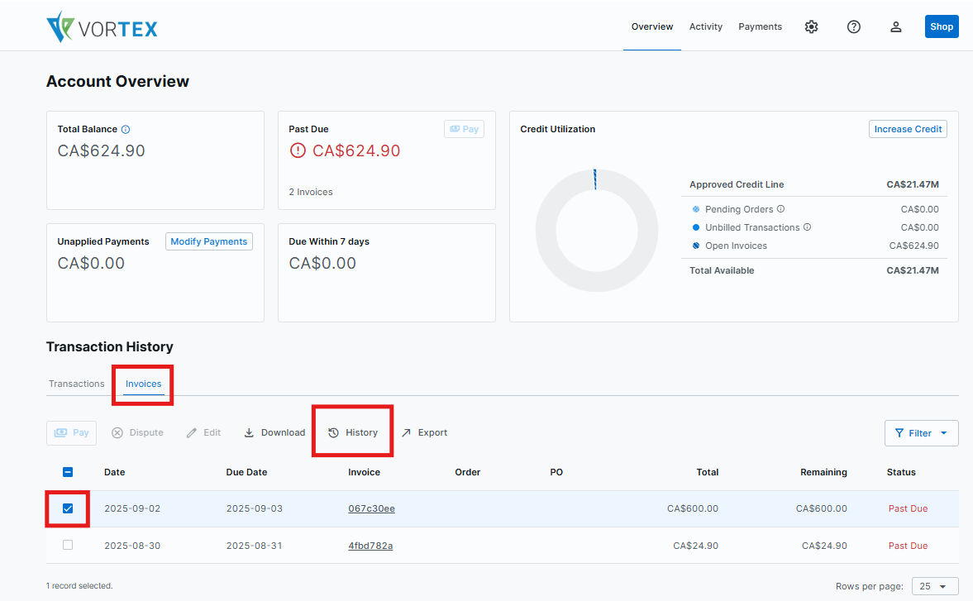Image resolution: width=973 pixels, height=601 pixels.
Task: Sort by the Remaining column header
Action: [x=823, y=472]
